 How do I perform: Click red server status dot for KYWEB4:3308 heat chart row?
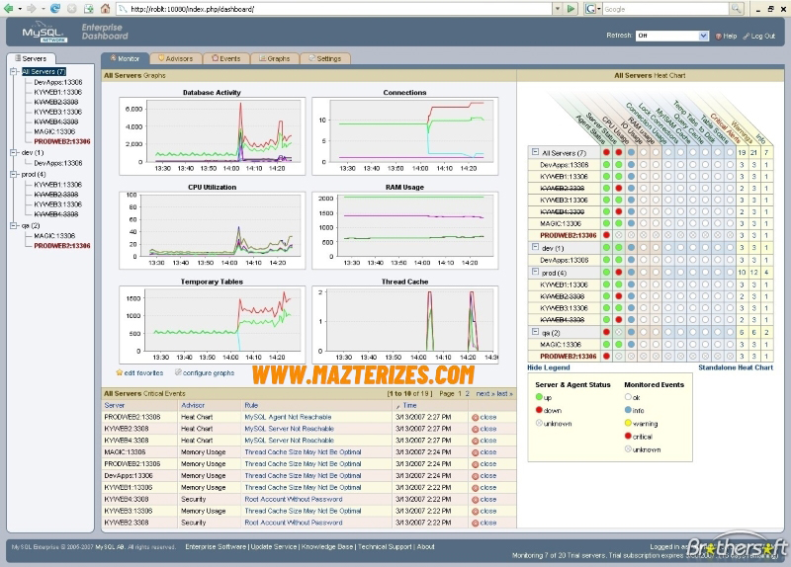point(619,211)
